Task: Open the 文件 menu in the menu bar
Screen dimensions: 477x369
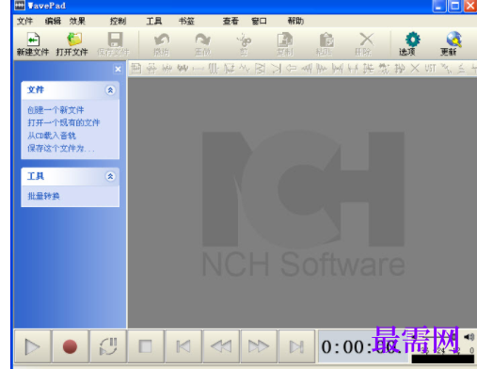Action: (x=24, y=21)
